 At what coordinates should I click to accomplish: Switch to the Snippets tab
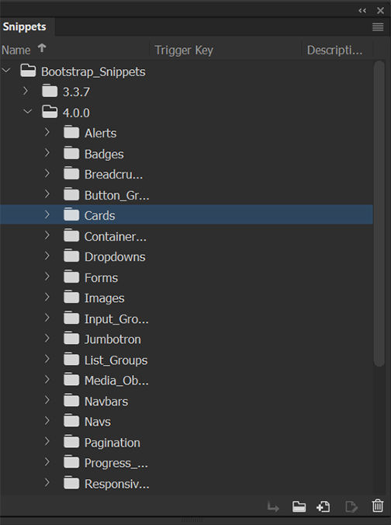tap(24, 26)
